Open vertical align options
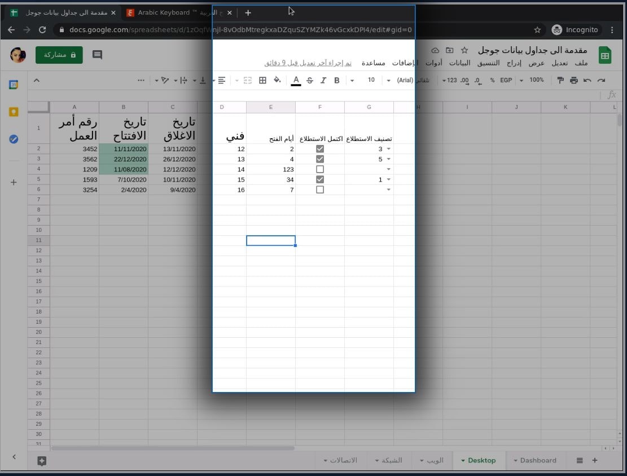This screenshot has height=476, width=627. point(203,80)
